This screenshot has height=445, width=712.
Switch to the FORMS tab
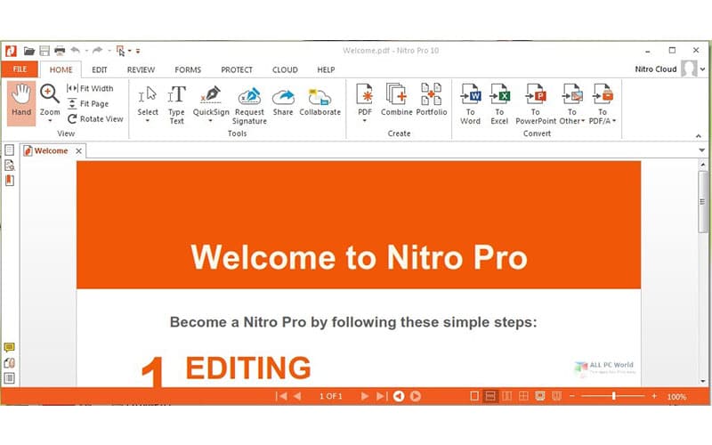[x=188, y=69]
